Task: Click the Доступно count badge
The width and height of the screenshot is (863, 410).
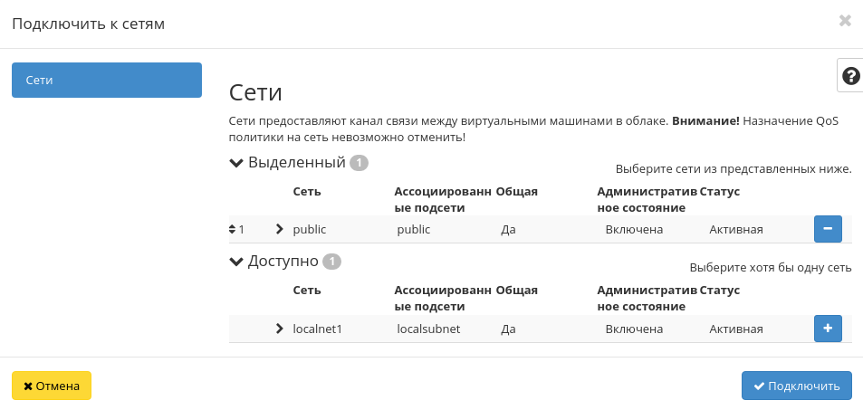Action: (x=331, y=262)
